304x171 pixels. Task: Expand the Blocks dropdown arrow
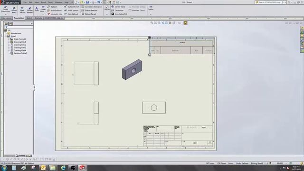pos(107,14)
